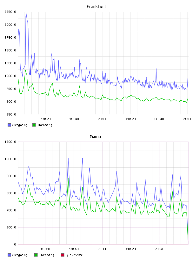Click the 600.0 y-axis label in Mumbai chart
The image size is (193, 260).
click(11, 193)
